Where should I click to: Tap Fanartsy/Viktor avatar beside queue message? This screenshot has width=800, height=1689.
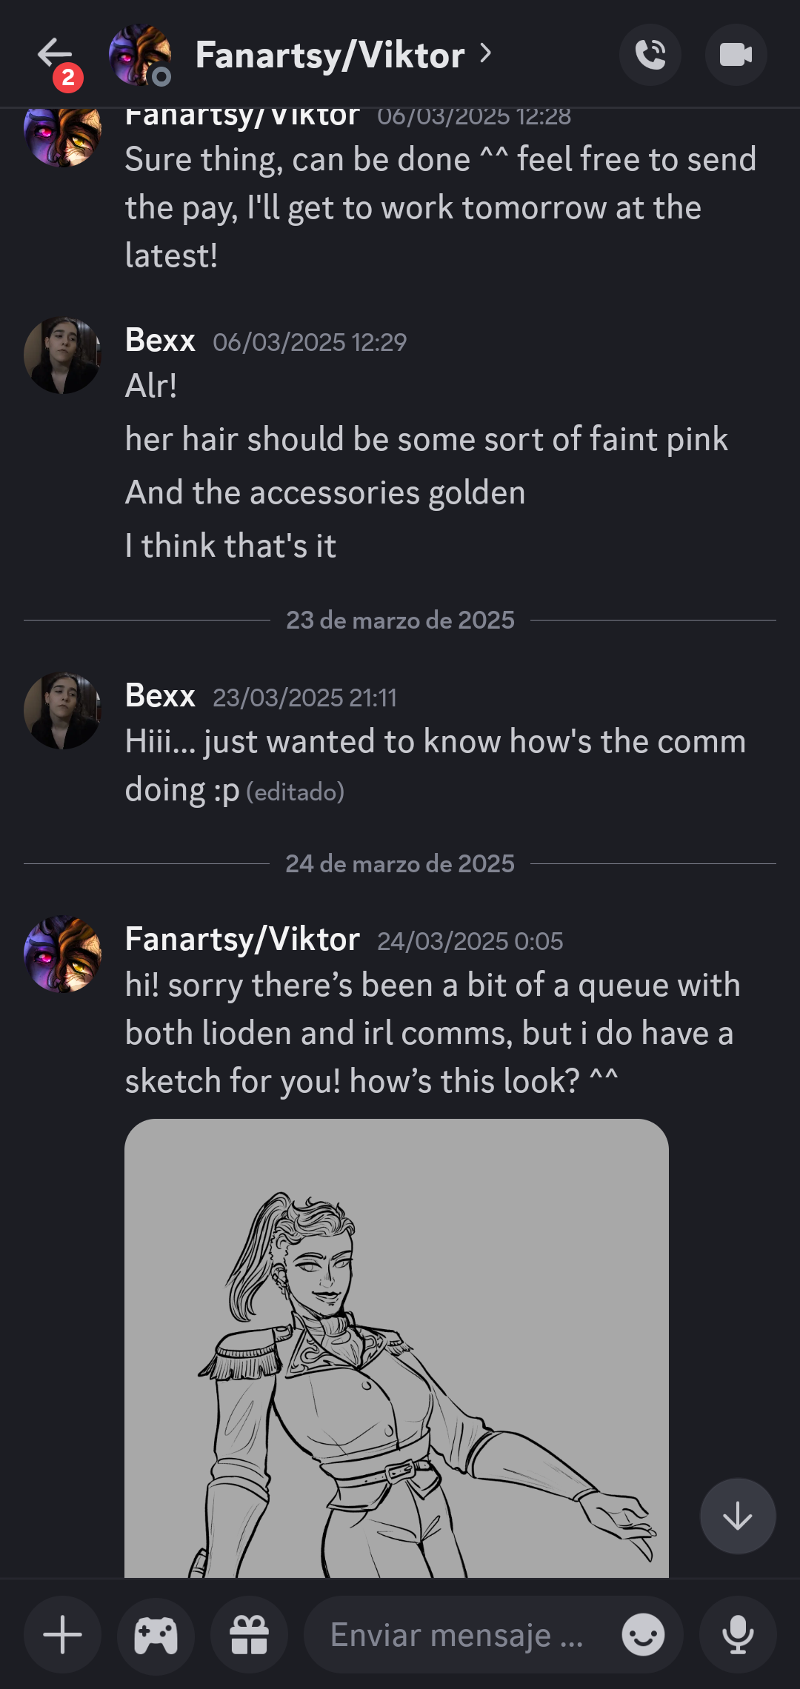62,954
